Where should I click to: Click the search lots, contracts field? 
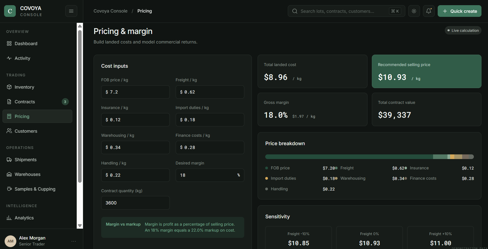pyautogui.click(x=347, y=11)
